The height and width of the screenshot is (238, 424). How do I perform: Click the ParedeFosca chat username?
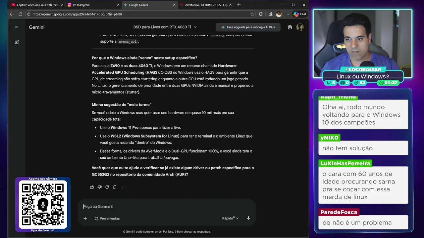(x=339, y=212)
